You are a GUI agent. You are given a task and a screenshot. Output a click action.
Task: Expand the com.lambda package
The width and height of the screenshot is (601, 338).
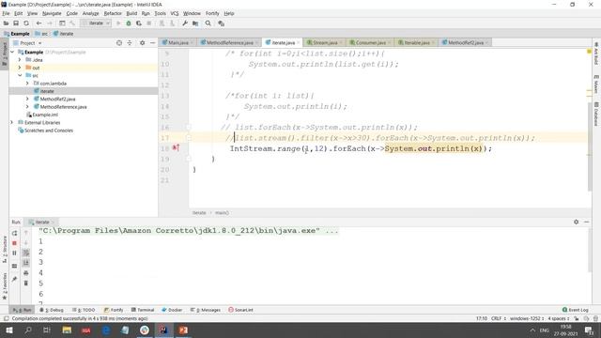point(27,84)
